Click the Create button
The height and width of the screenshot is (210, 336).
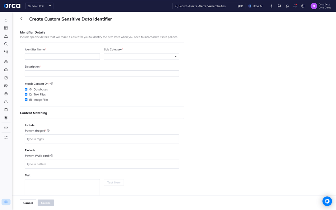[x=46, y=203]
